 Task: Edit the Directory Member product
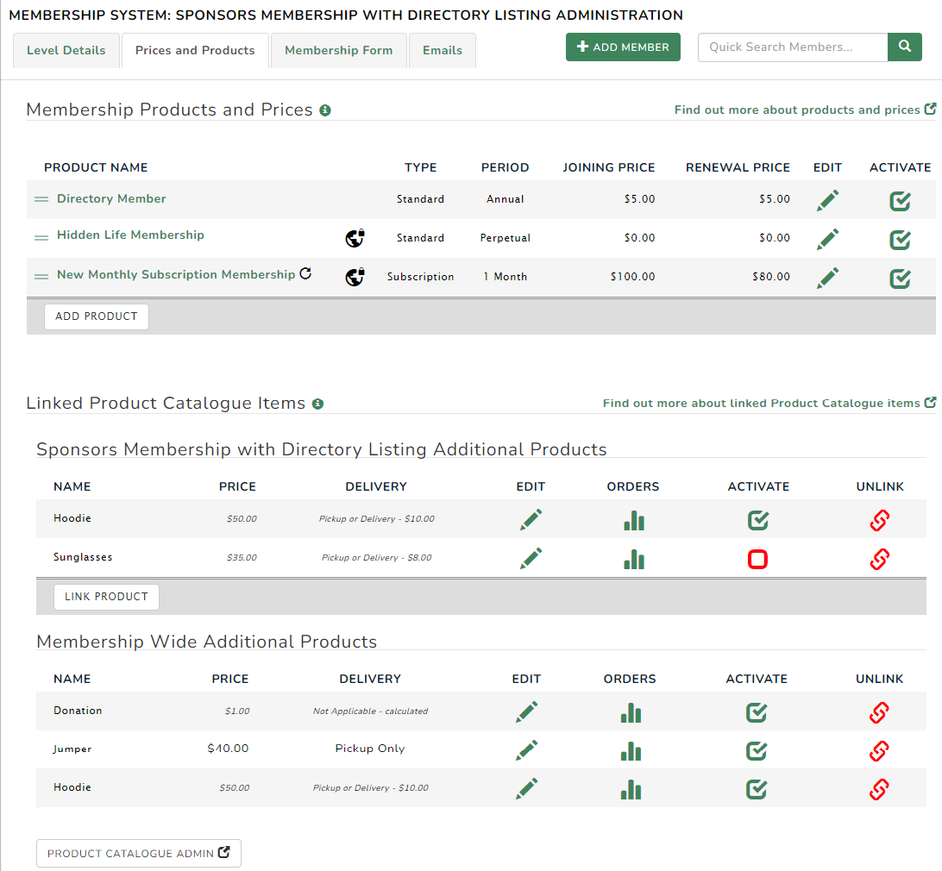(x=827, y=201)
